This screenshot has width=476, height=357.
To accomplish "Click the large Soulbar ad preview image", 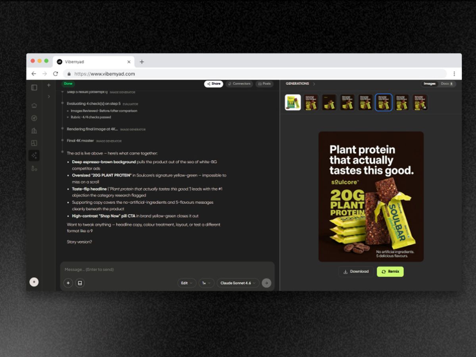I will pos(371,197).
